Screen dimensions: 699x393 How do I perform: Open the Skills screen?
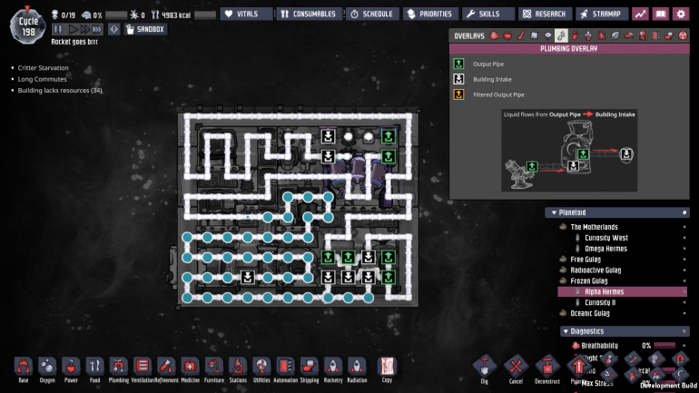[x=487, y=14]
